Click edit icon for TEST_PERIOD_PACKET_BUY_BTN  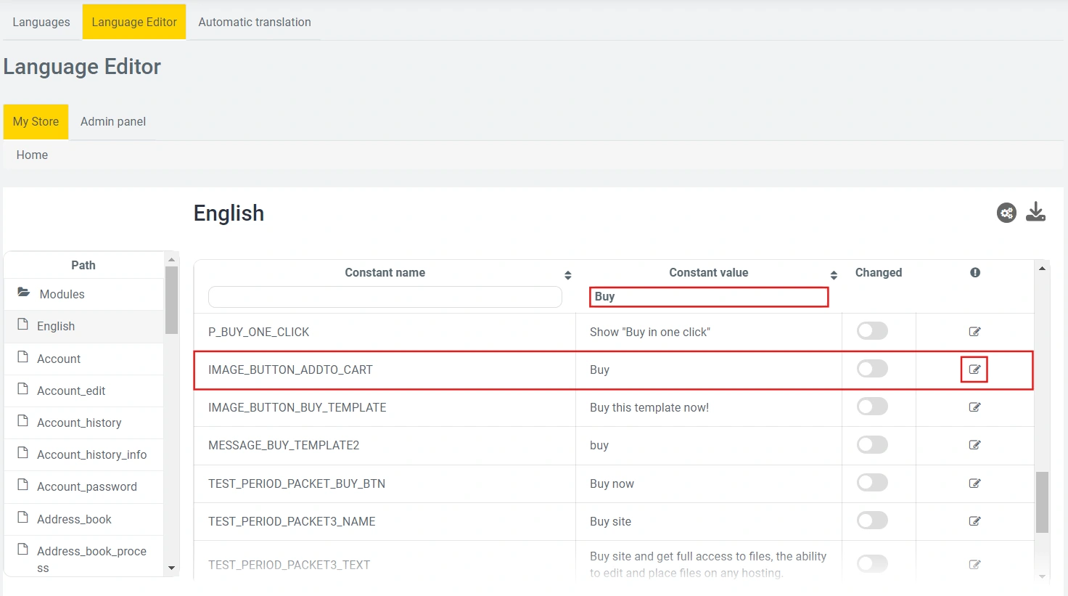(974, 483)
